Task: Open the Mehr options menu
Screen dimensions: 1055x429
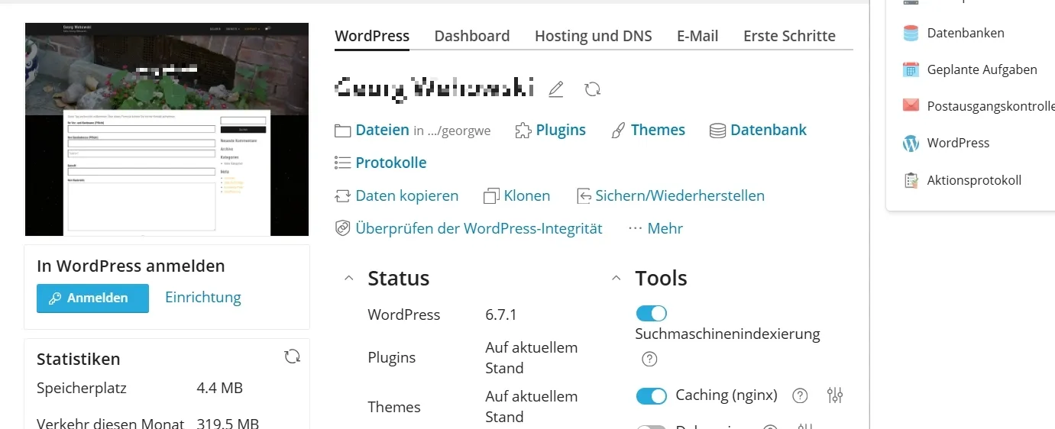Action: [x=655, y=228]
